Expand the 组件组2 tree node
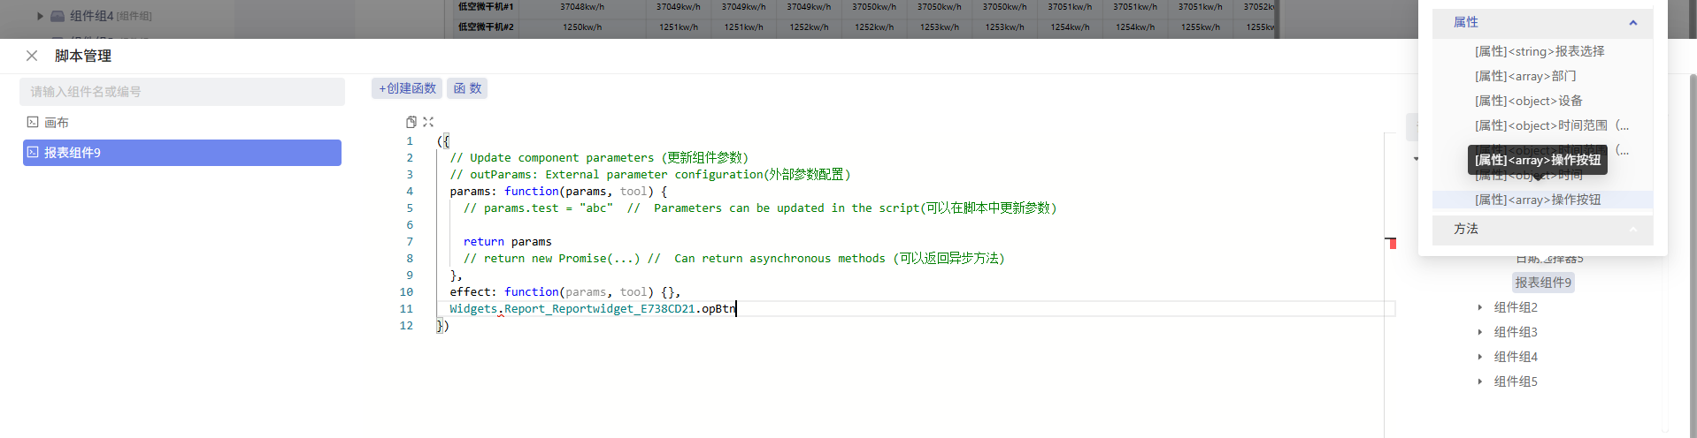The height and width of the screenshot is (438, 1697). point(1479,307)
